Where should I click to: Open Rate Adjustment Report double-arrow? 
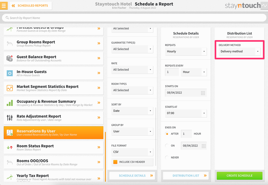[x=99, y=117]
